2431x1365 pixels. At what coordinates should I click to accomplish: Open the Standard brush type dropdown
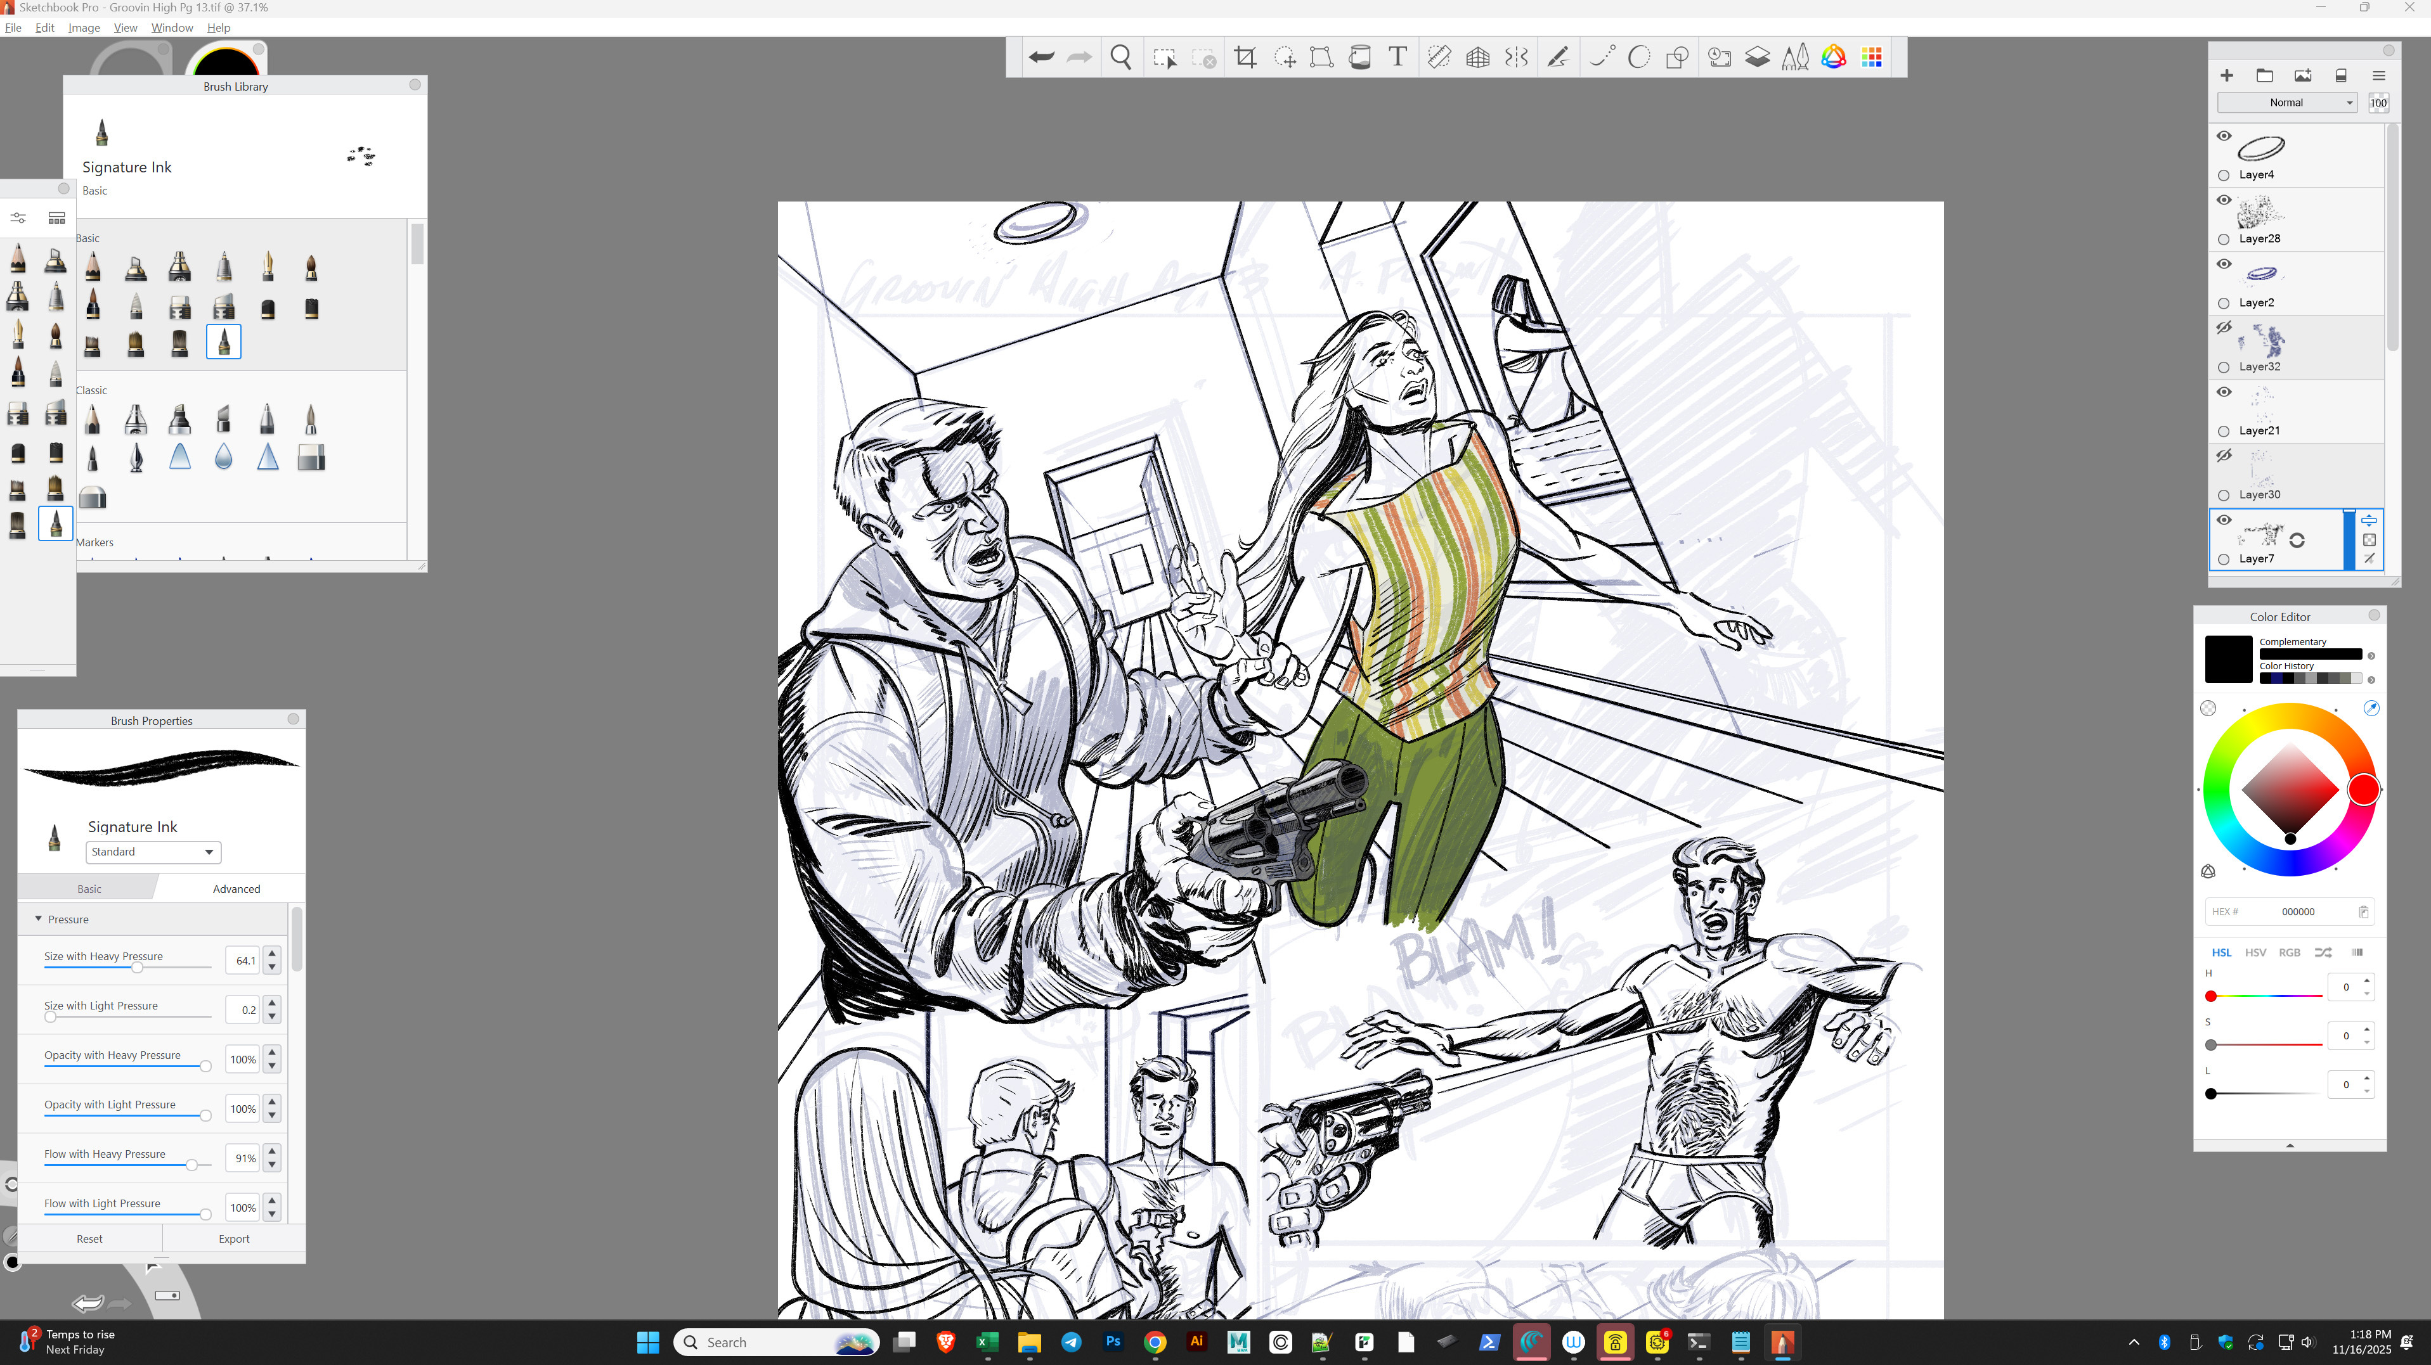point(153,852)
